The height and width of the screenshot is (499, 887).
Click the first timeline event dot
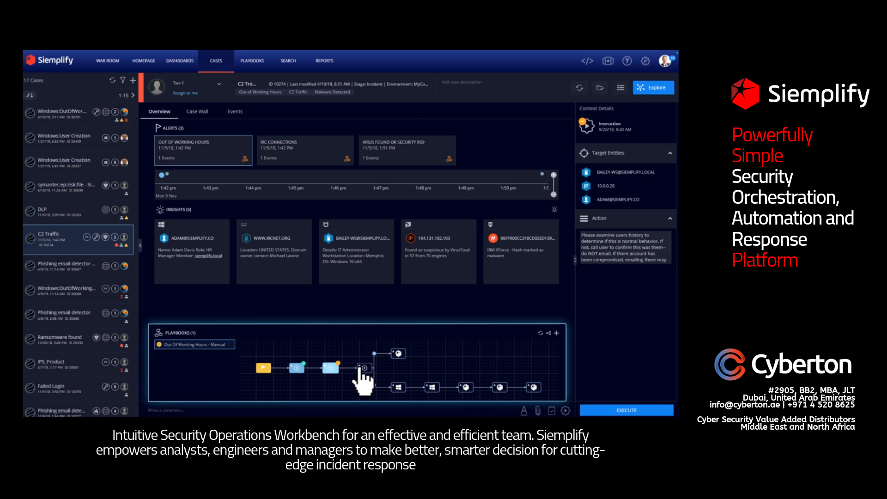pyautogui.click(x=162, y=175)
